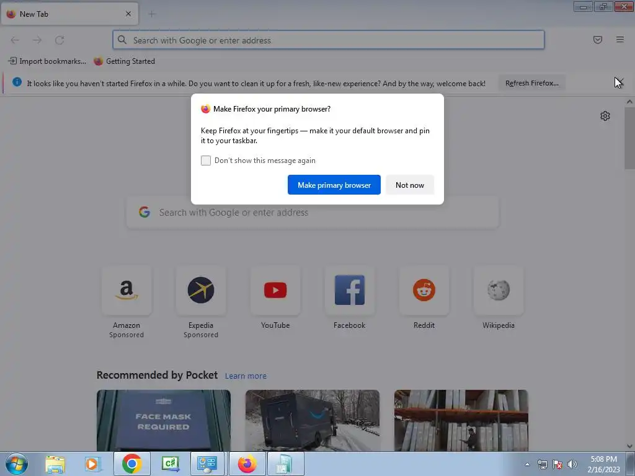
Task: Open the Firefox hamburger application menu
Action: (620, 40)
